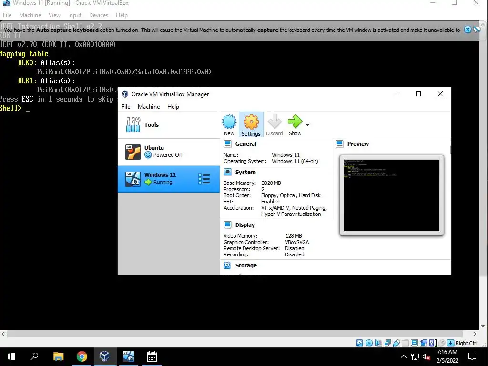Launch Chrome from the taskbar
Image resolution: width=488 pixels, height=366 pixels.
pos(81,356)
